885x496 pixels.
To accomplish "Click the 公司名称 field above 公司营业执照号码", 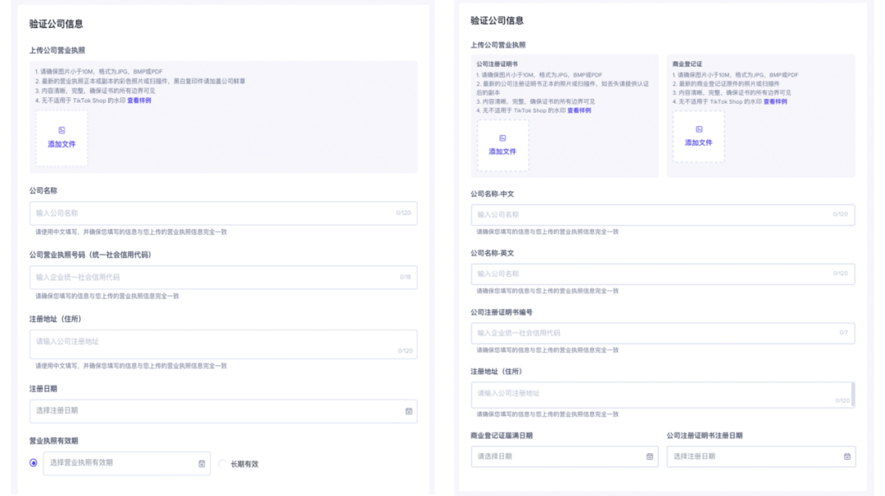I will 213,214.
